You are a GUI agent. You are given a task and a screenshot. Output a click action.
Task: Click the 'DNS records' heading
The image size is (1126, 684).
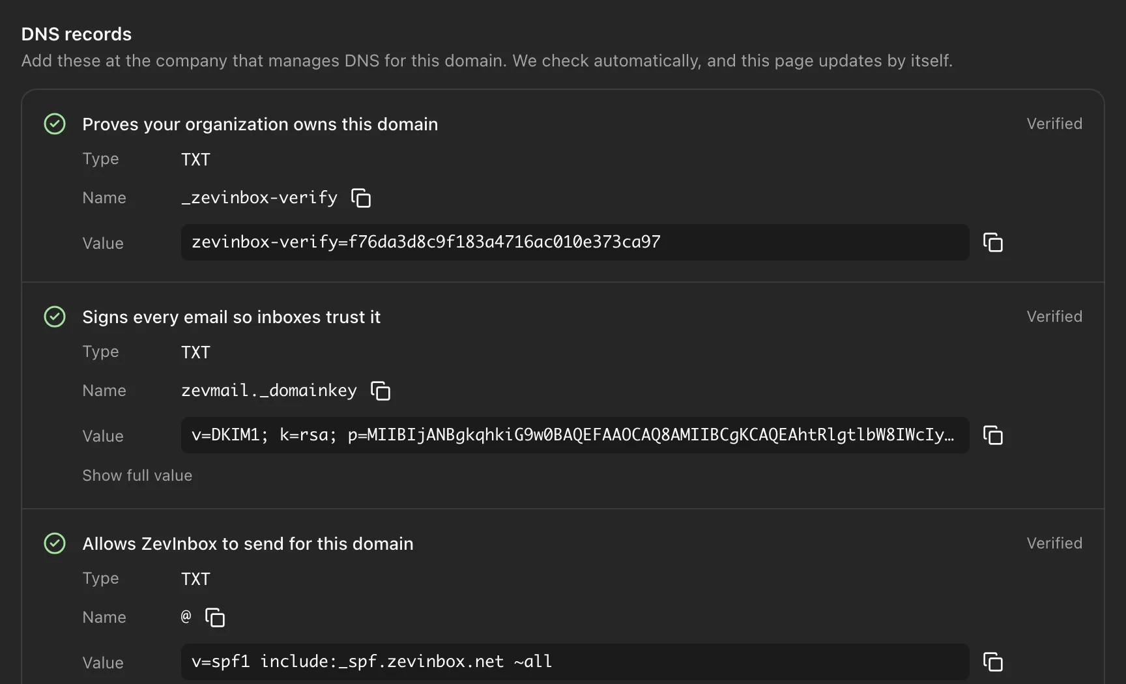[76, 34]
